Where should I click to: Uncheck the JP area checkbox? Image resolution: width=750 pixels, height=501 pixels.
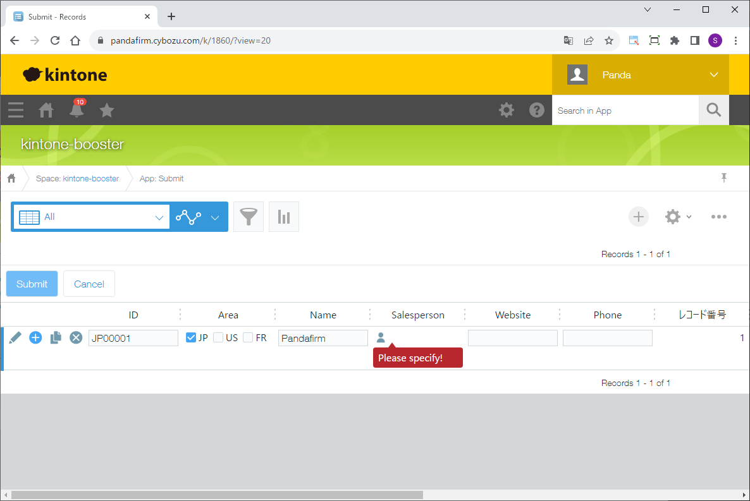(191, 338)
